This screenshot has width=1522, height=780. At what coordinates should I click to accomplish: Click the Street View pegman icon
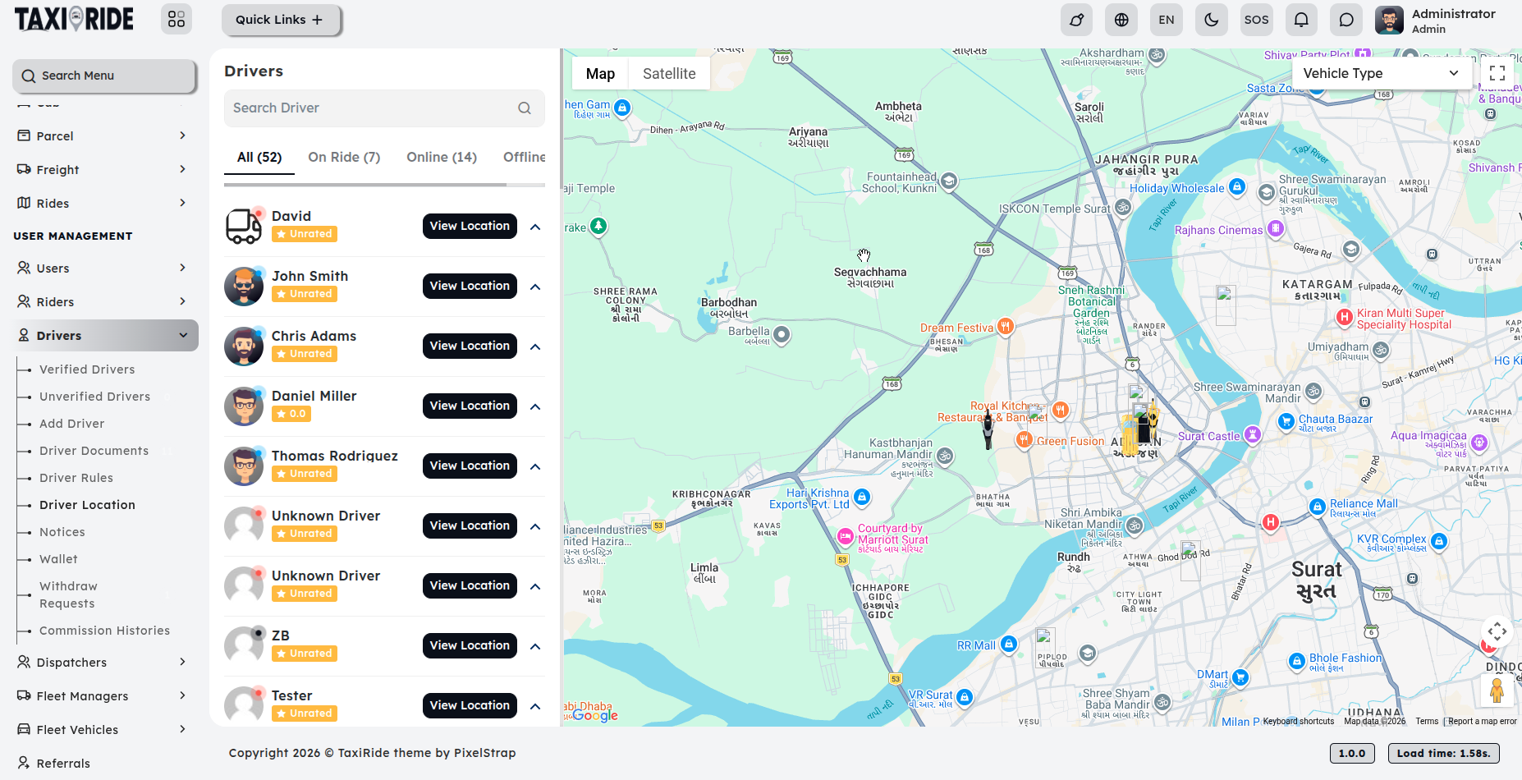click(x=1497, y=690)
